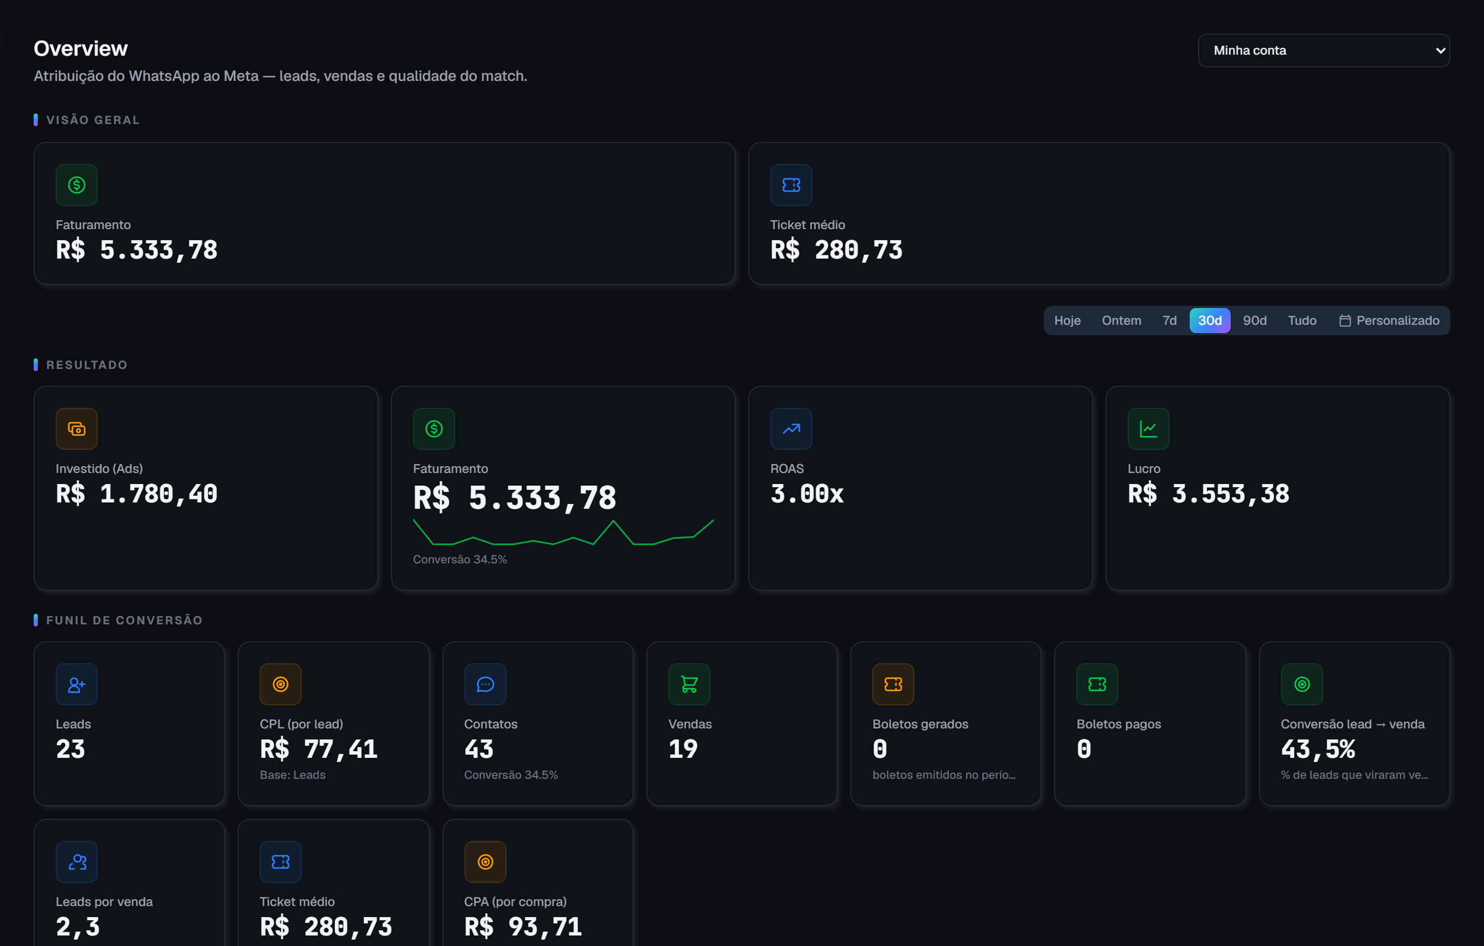
Task: Click the Leads por venda value 2,3
Action: coord(78,927)
